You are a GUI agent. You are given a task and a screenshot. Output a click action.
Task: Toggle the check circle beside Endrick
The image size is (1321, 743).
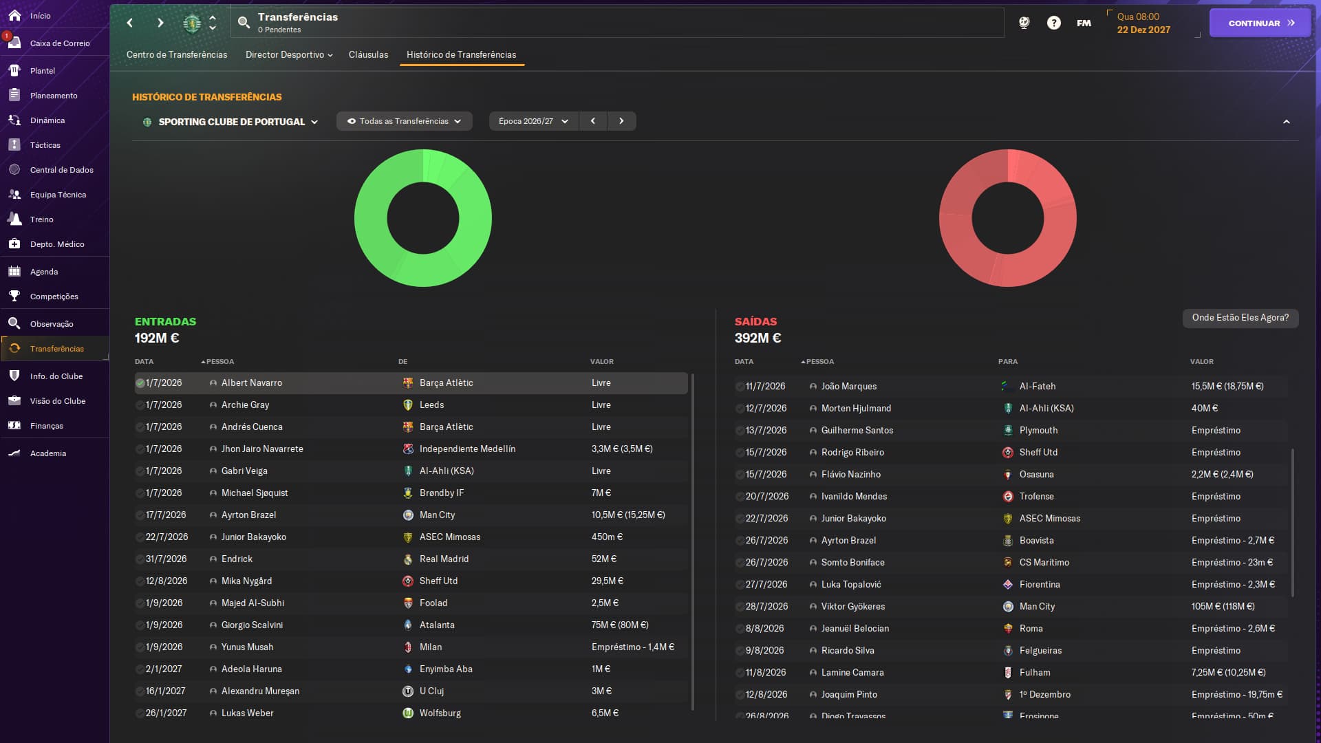click(x=140, y=559)
